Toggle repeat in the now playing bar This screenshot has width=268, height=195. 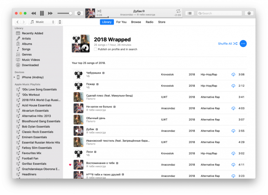click(178, 11)
